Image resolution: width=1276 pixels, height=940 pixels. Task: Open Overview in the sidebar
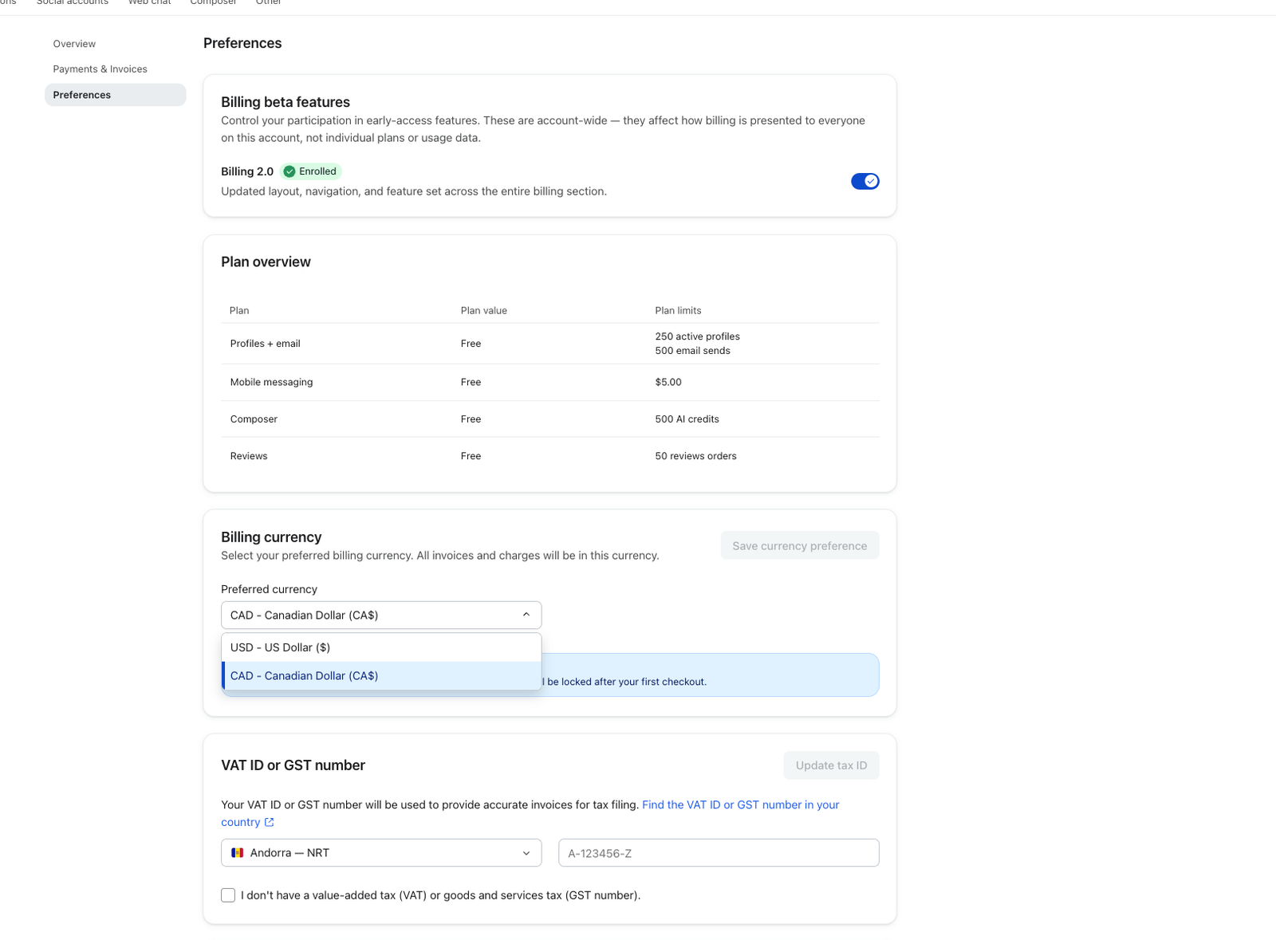(x=74, y=44)
